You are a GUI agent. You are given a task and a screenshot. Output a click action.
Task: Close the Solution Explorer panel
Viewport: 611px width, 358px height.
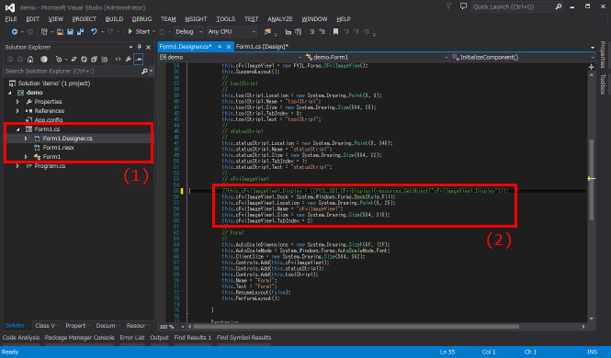coord(149,47)
